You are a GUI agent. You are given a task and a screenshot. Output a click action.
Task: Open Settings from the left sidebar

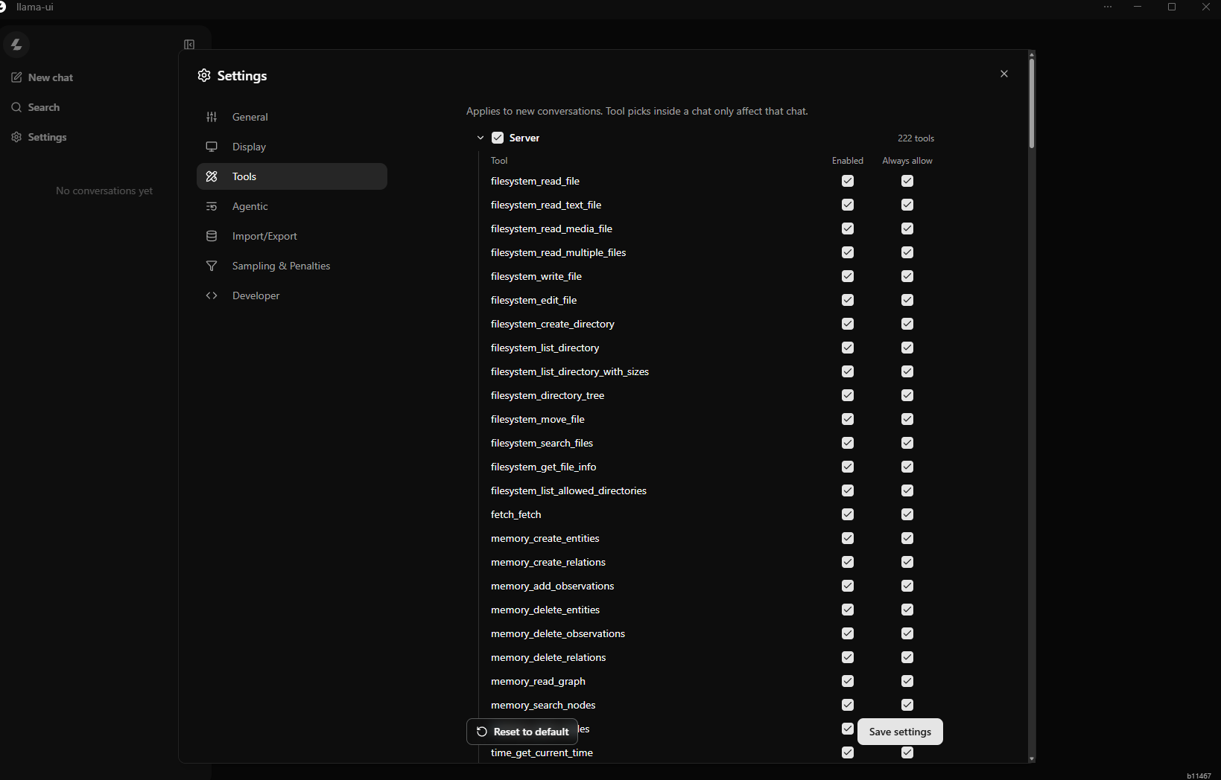47,137
